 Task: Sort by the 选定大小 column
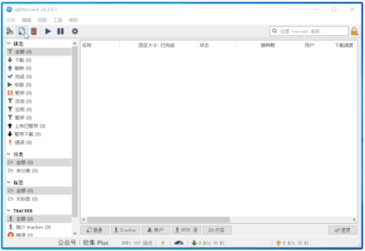tap(139, 45)
